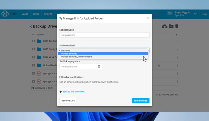Click the PRO badge icon

(x=170, y=13)
